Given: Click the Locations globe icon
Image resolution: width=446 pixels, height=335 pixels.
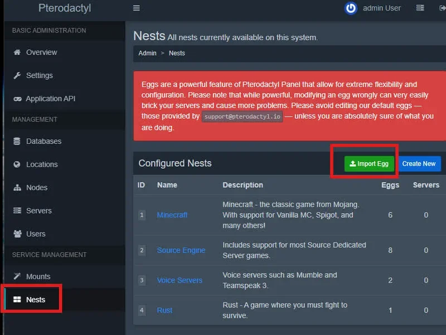Looking at the screenshot, I should pos(17,164).
